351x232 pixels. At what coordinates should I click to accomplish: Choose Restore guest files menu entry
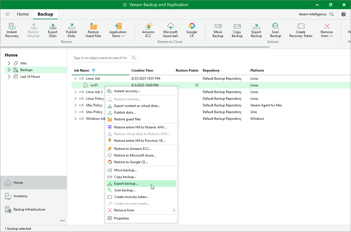click(x=142, y=119)
